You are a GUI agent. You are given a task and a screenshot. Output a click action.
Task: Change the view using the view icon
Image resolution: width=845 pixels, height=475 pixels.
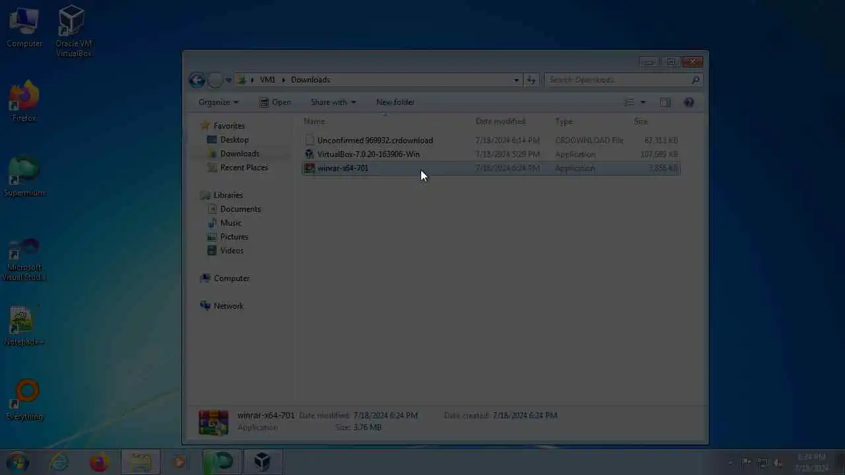[x=629, y=102]
